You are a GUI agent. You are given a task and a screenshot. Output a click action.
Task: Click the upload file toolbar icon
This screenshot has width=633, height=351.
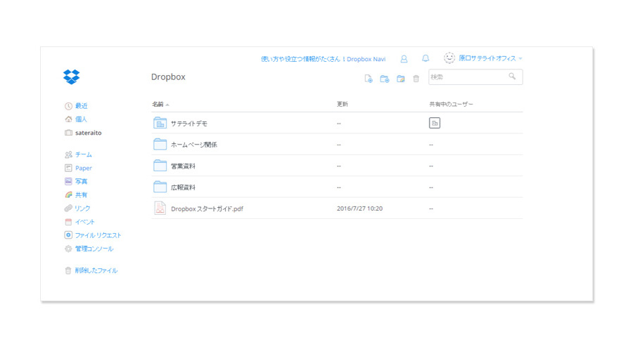point(368,79)
